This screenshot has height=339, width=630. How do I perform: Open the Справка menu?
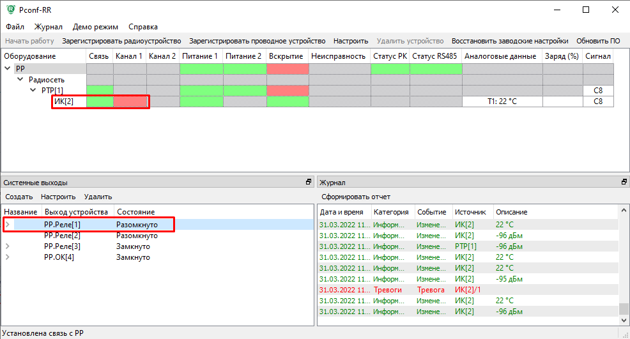tap(143, 27)
